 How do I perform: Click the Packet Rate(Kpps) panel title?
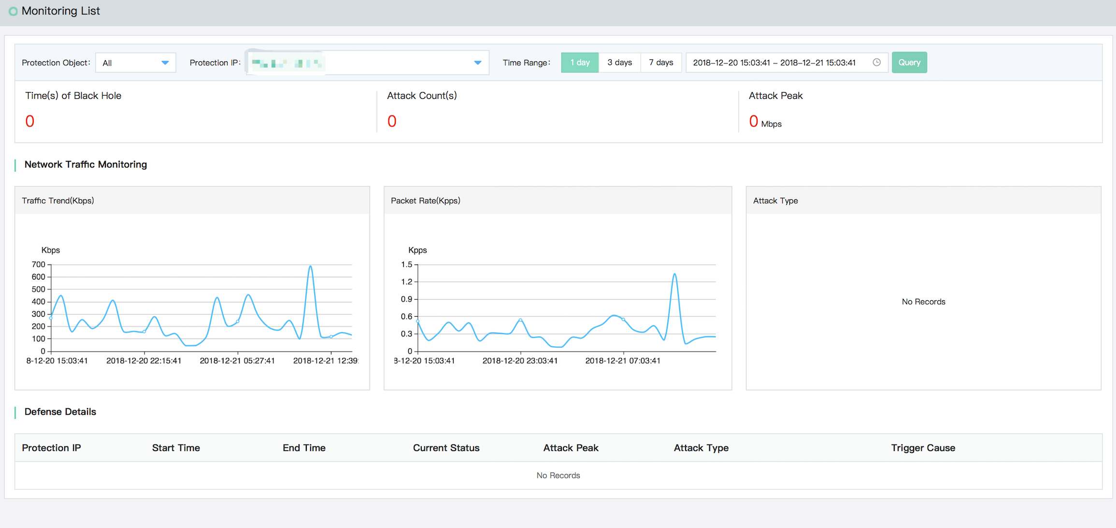pos(426,201)
